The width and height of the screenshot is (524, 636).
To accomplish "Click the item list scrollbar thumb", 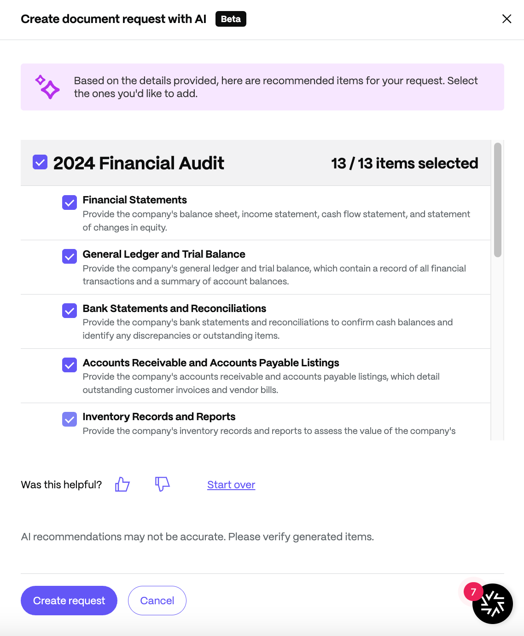I will [497, 198].
